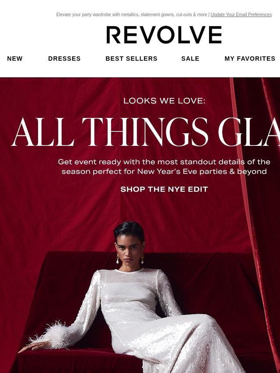Click the REVOLVE logo
The height and width of the screenshot is (373, 280).
[x=164, y=35]
